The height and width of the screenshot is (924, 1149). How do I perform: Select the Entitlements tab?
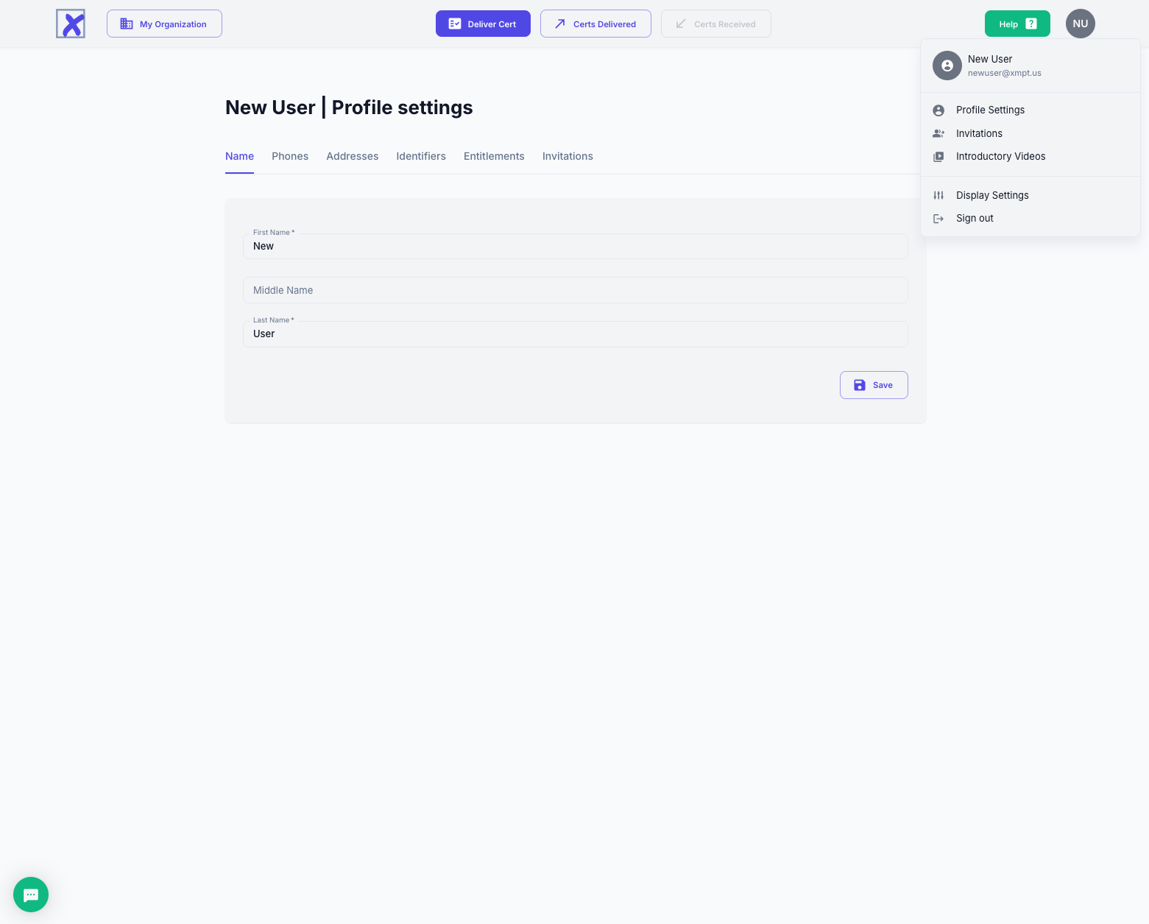click(494, 156)
